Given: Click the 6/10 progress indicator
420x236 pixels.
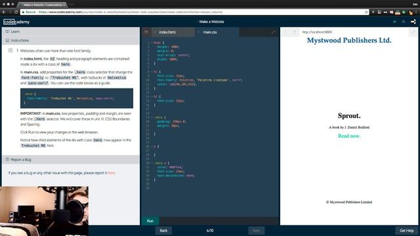Looking at the screenshot, I should pyautogui.click(x=210, y=231).
